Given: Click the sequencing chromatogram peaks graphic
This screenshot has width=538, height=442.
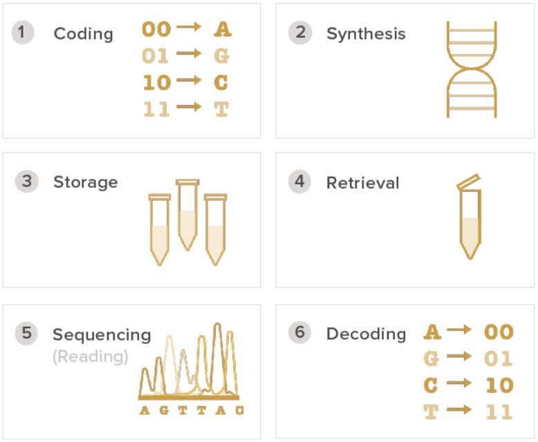Looking at the screenshot, I should (x=190, y=363).
